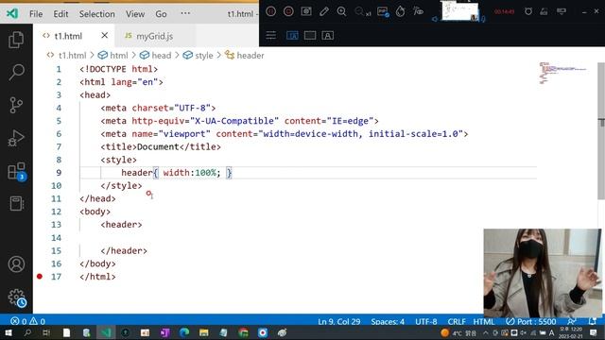Click the alarm clock timer icon
Screen dimensions: 605x340
click(528, 11)
